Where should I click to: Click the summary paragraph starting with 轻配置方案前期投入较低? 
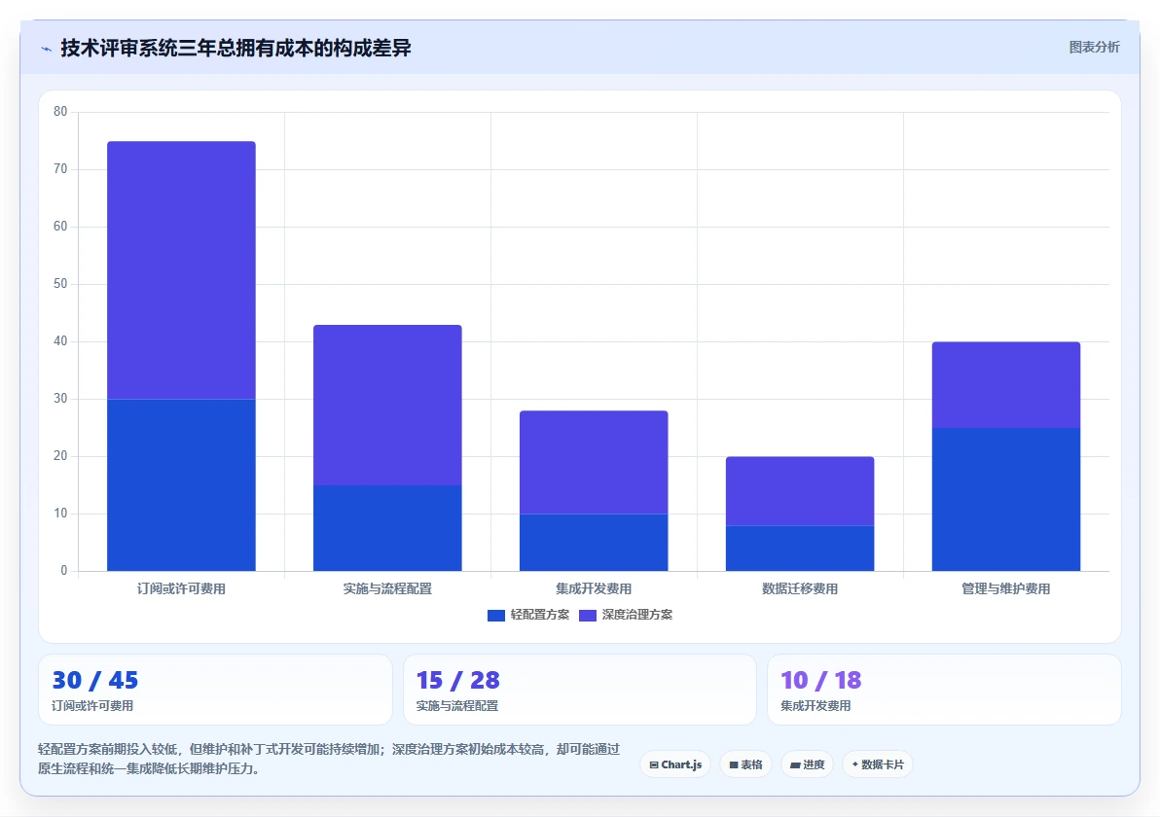coord(330,759)
